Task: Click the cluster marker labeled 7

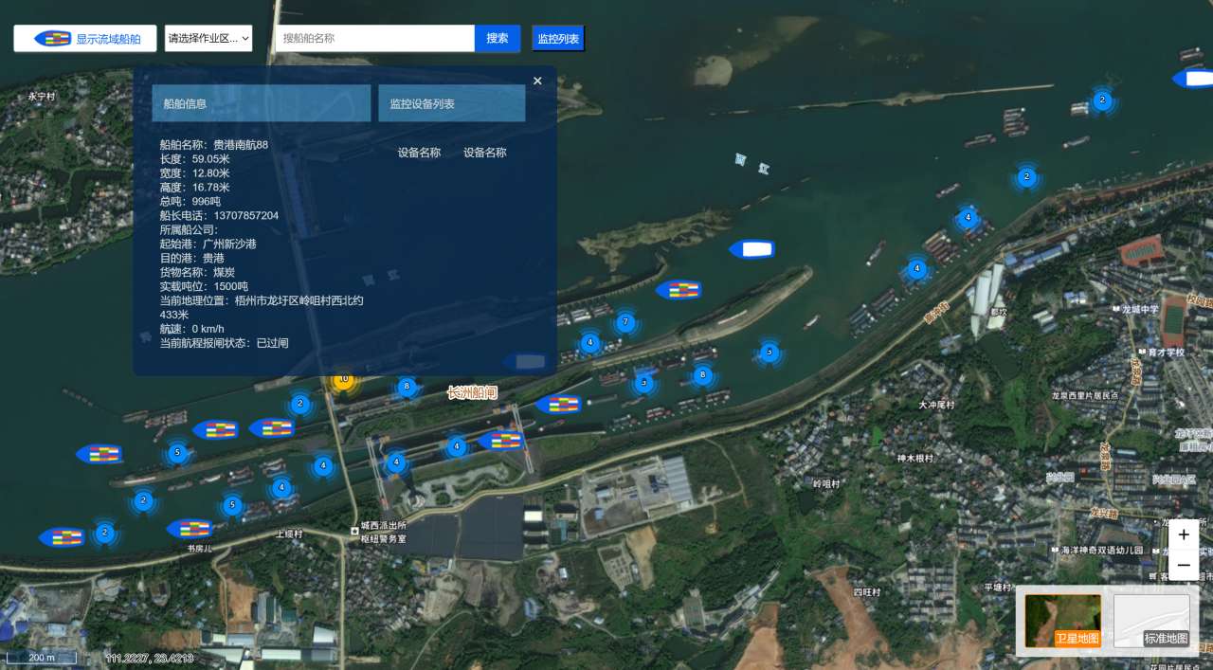Action: coord(625,322)
